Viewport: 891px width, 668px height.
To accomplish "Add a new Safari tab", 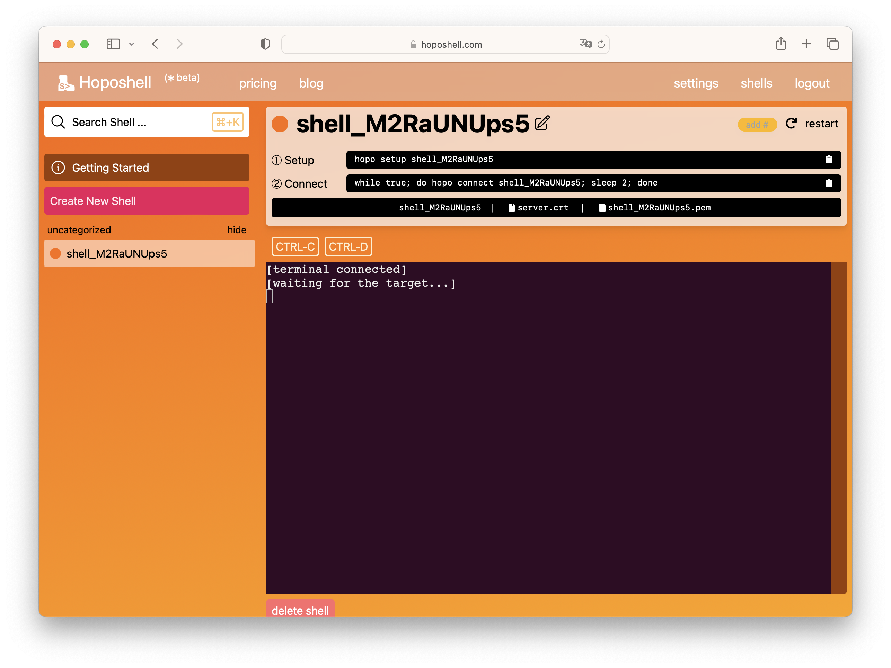I will 806,44.
